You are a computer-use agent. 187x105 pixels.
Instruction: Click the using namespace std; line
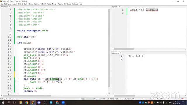(x=32, y=31)
